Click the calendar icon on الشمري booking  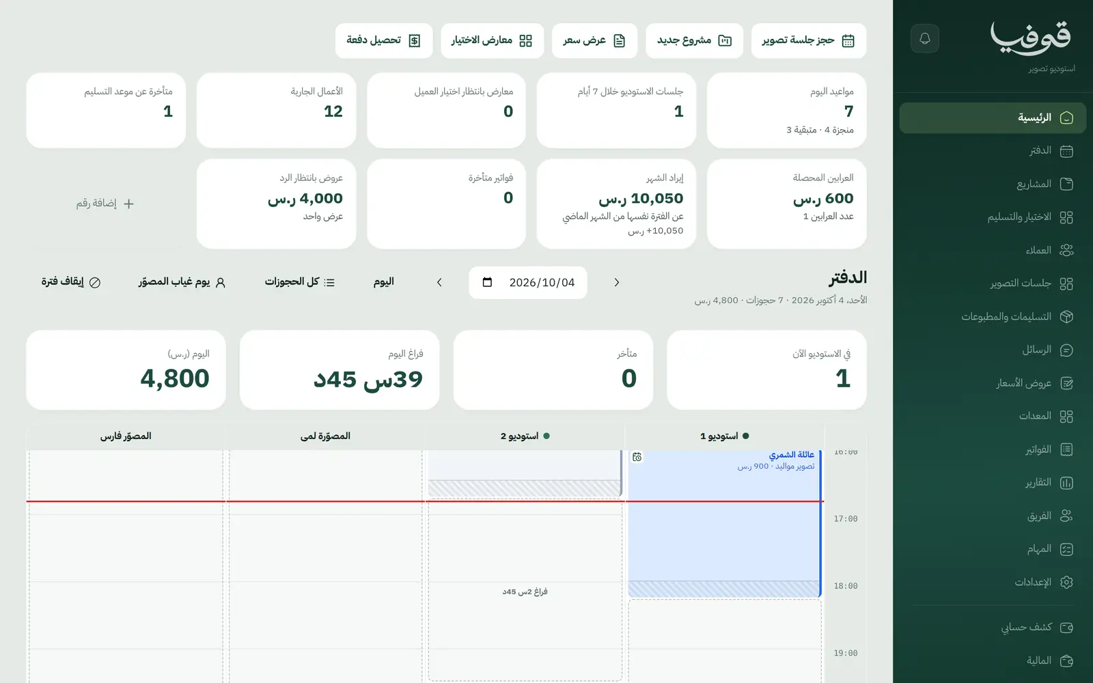tap(637, 457)
